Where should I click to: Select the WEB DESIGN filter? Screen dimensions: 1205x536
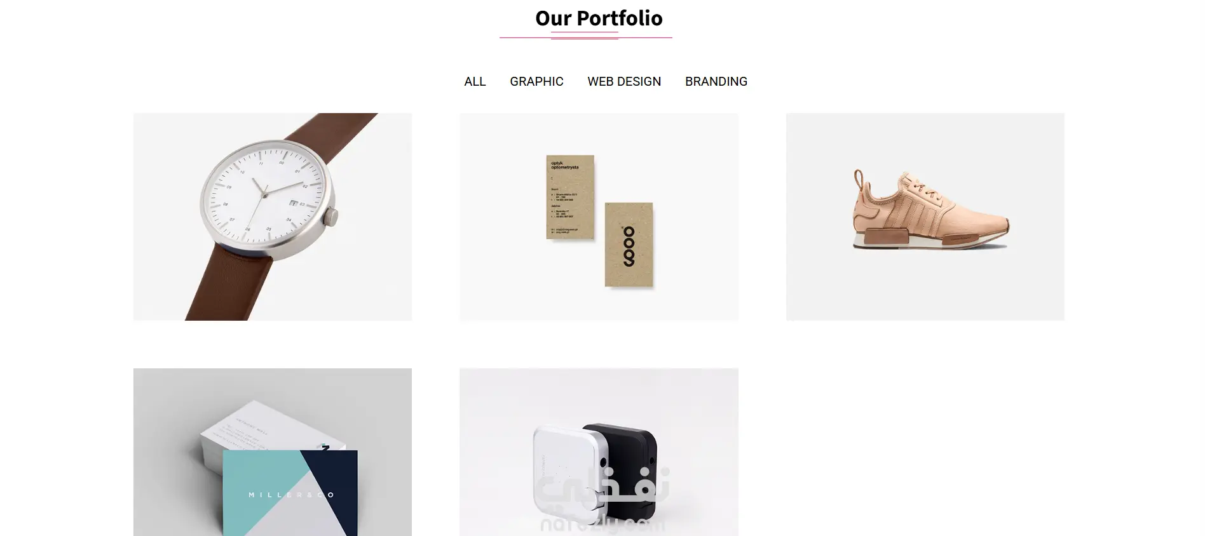pyautogui.click(x=624, y=82)
